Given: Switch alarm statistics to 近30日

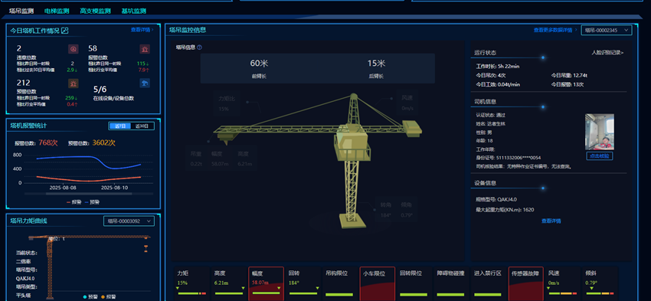Looking at the screenshot, I should 142,126.
